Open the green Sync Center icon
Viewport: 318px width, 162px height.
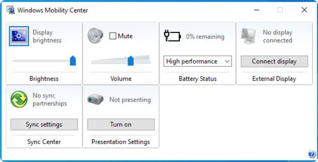19,99
